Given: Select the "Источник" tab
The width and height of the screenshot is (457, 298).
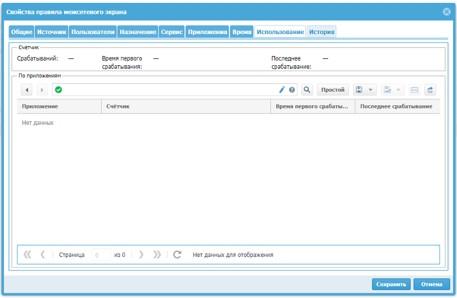Looking at the screenshot, I should click(52, 32).
